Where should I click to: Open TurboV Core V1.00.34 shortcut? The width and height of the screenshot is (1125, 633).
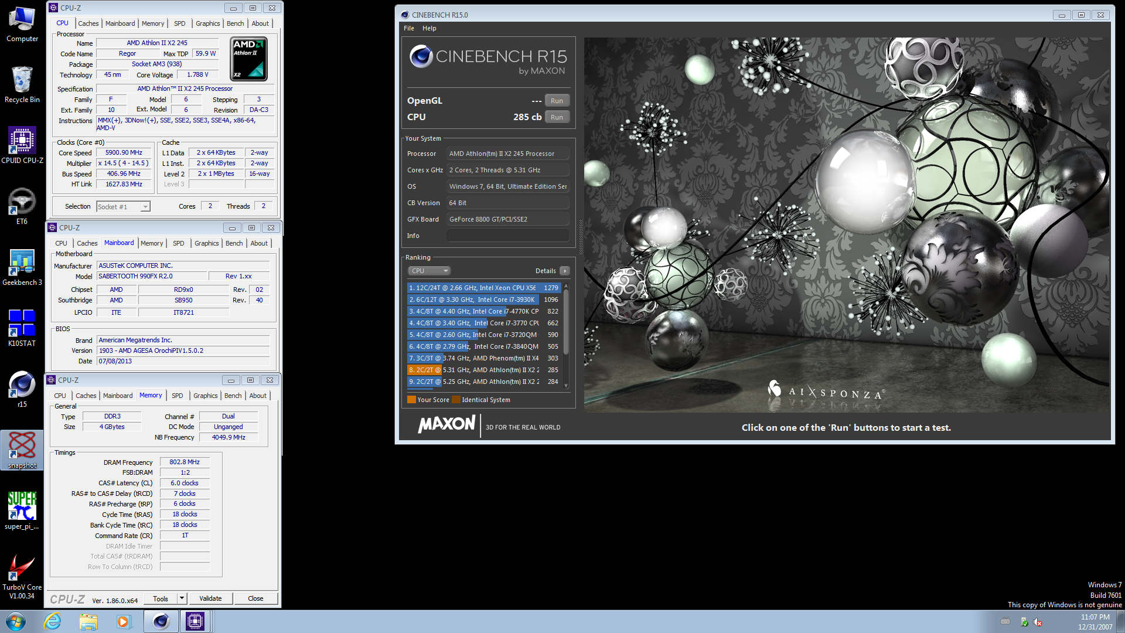pos(22,576)
